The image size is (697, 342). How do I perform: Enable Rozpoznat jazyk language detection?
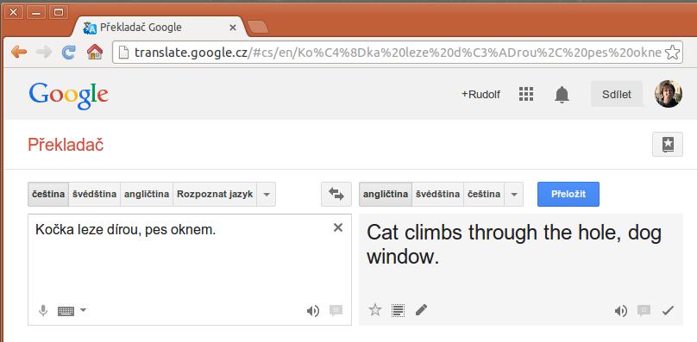click(x=215, y=194)
